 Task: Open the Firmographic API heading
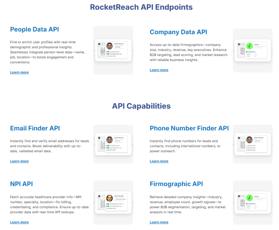point(176,184)
